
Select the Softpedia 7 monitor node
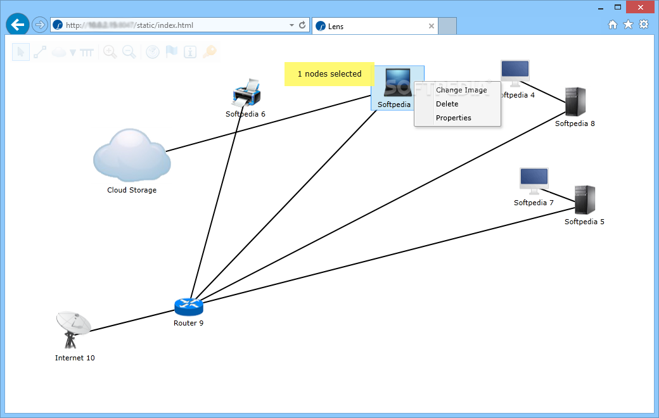coord(534,181)
